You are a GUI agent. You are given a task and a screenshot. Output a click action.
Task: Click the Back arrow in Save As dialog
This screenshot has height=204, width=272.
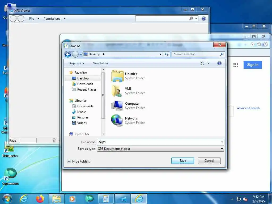[68, 54]
